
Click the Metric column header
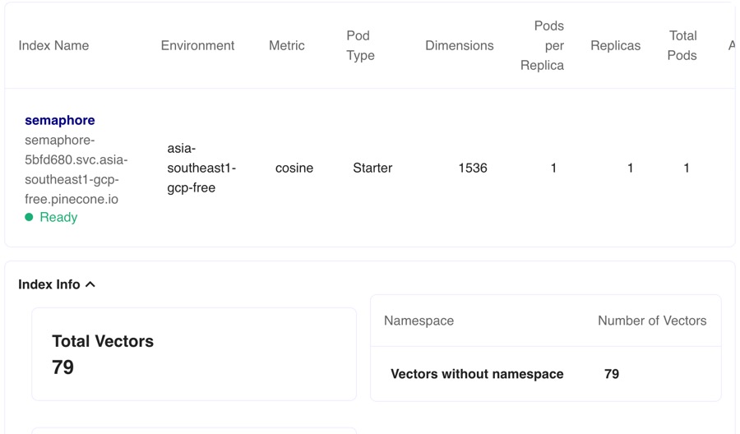(287, 46)
